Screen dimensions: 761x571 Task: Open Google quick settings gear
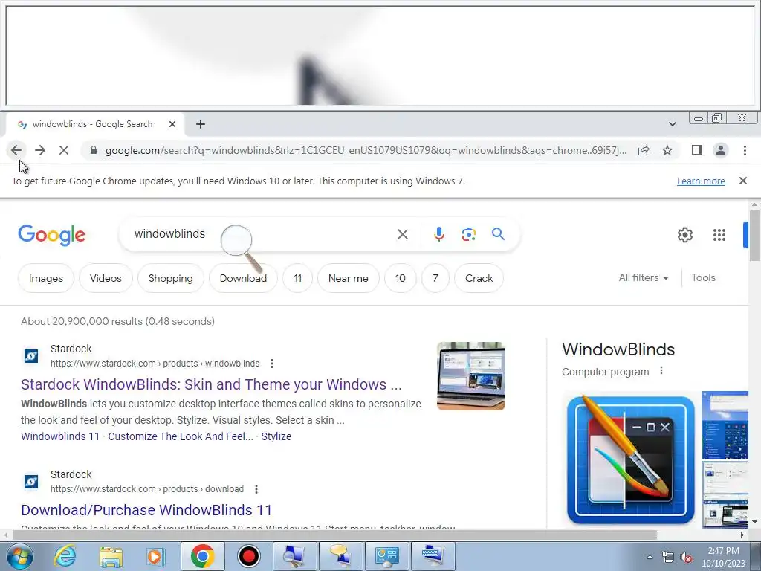(684, 235)
